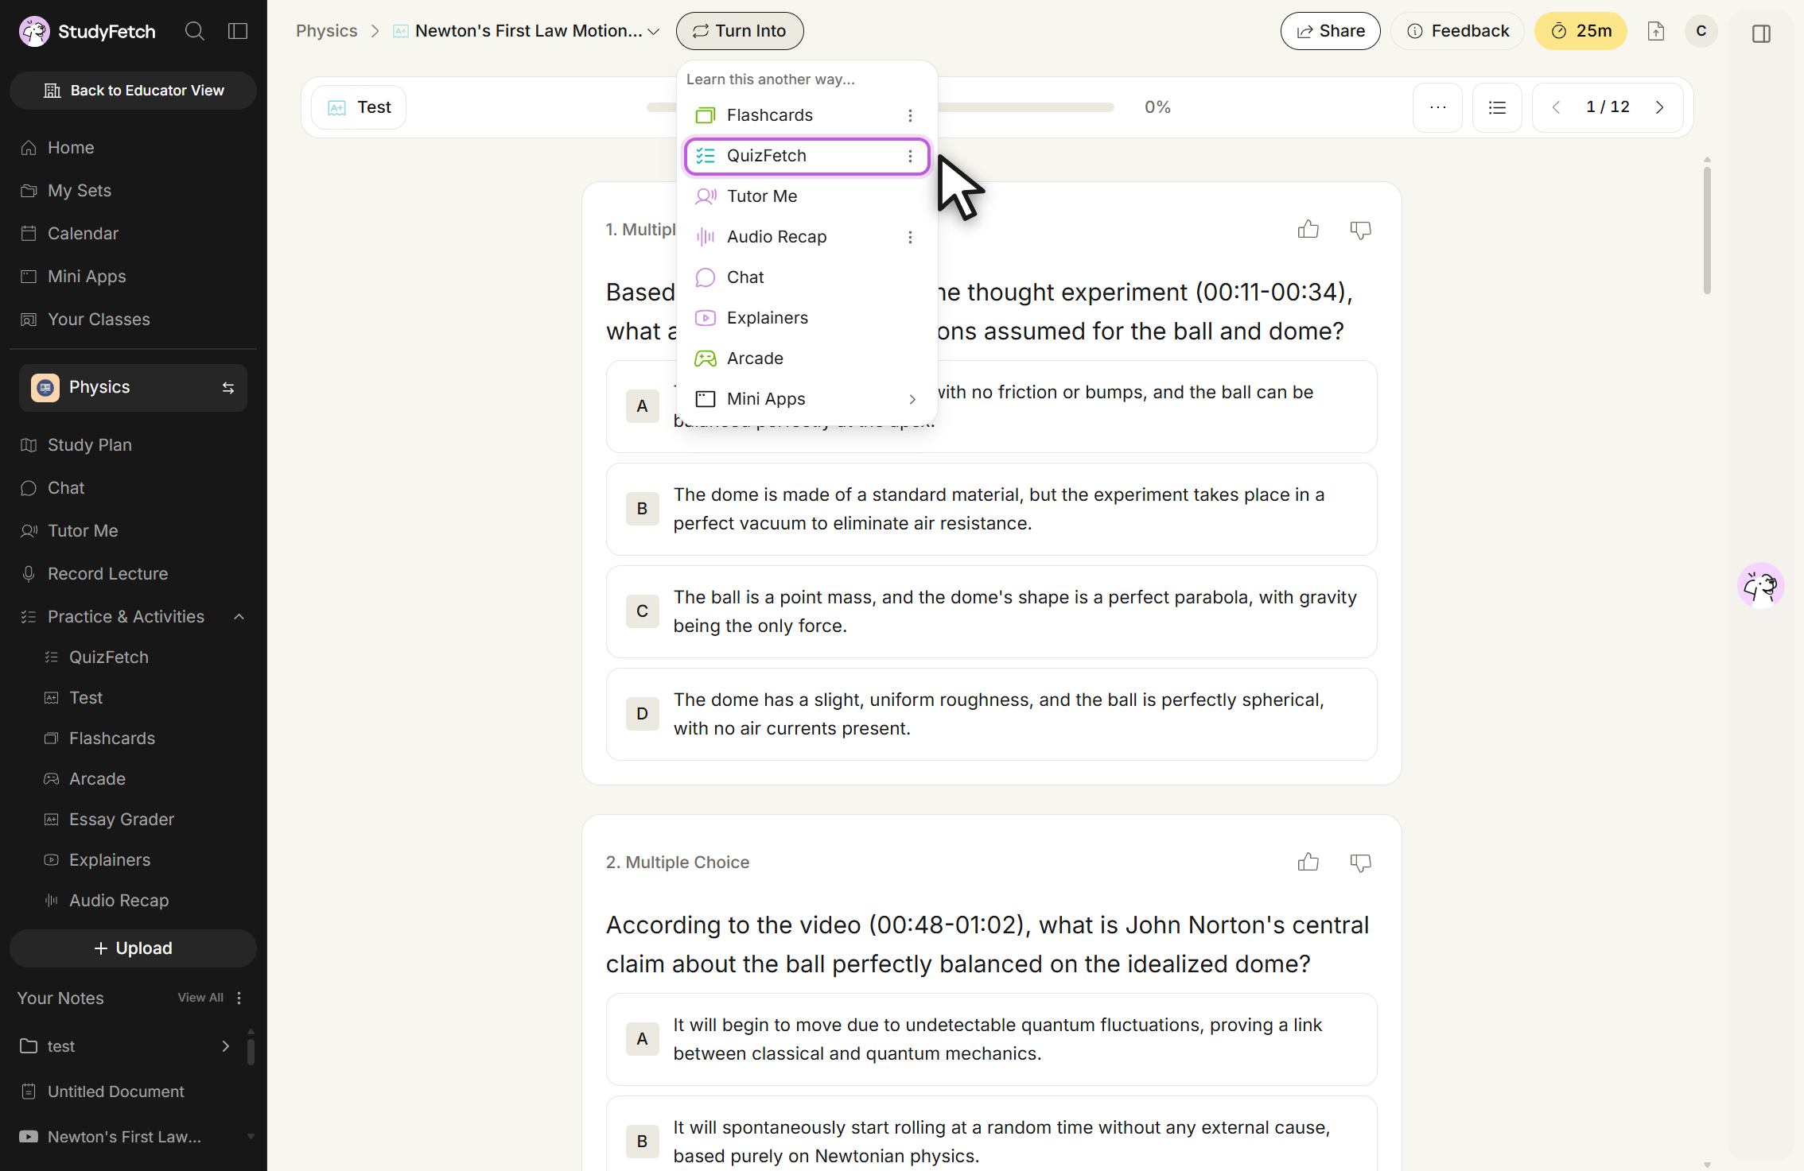Screen dimensions: 1804x1171
Task: Open Study Plan in the sidebar
Action: click(x=133, y=445)
